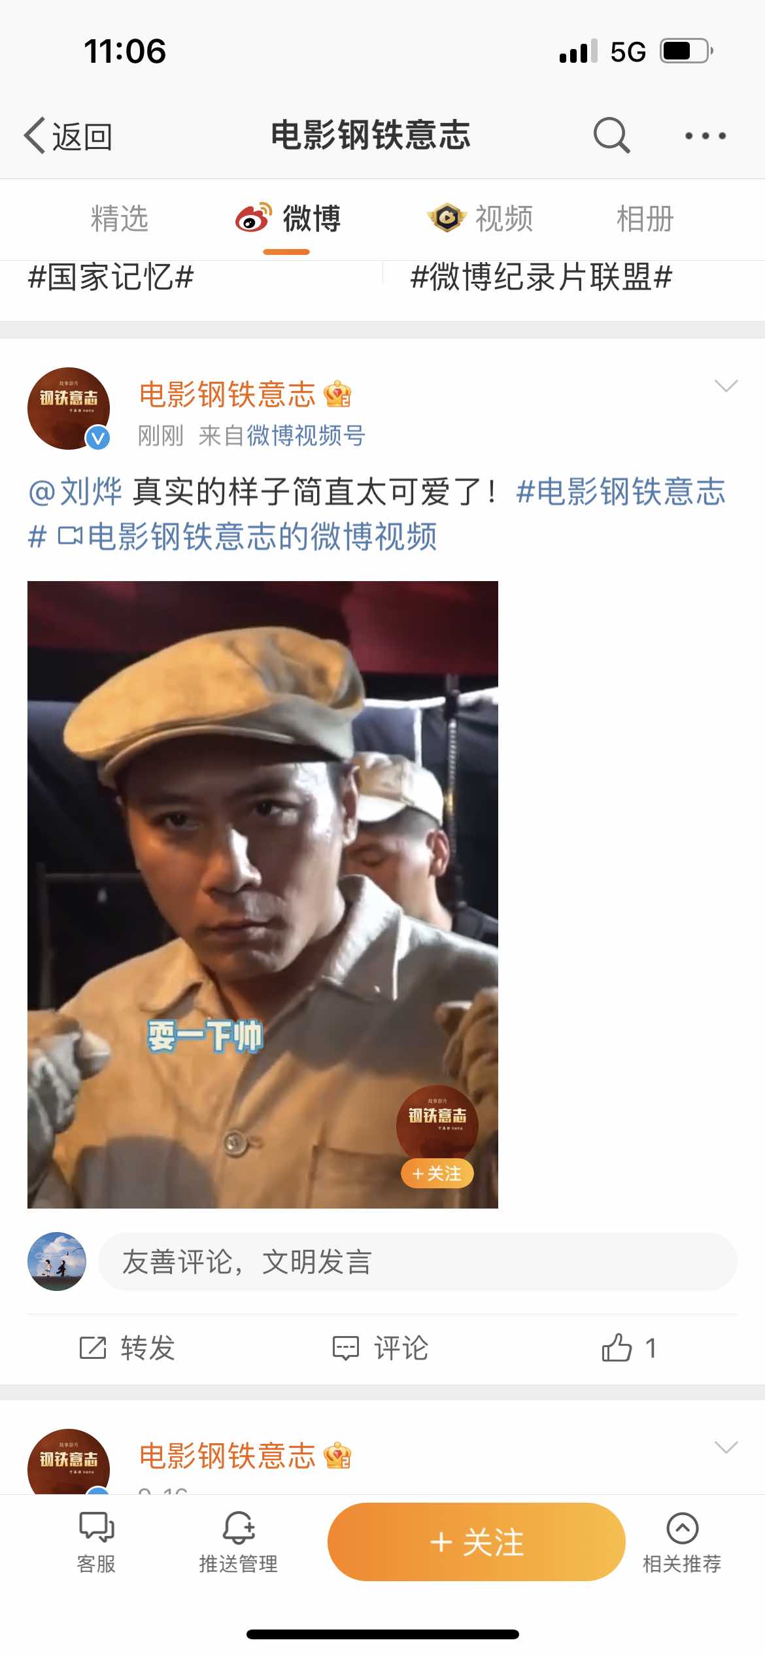Tap the search magnifier icon in header
The width and height of the screenshot is (765, 1655).
pyautogui.click(x=611, y=135)
